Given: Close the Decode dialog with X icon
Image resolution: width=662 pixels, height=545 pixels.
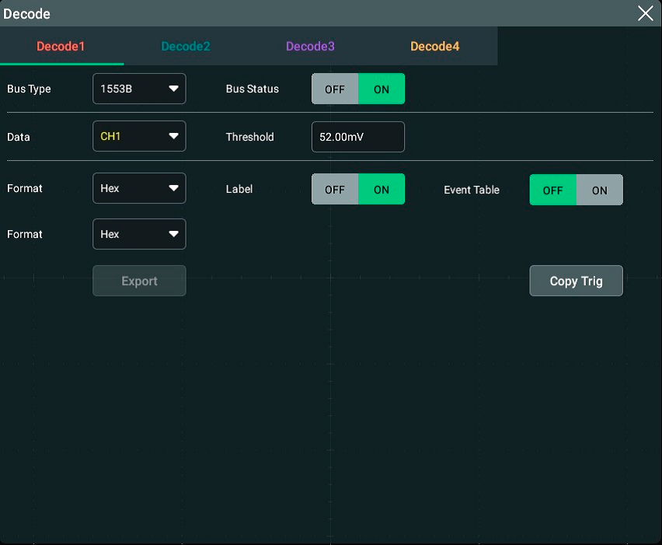Looking at the screenshot, I should point(645,13).
